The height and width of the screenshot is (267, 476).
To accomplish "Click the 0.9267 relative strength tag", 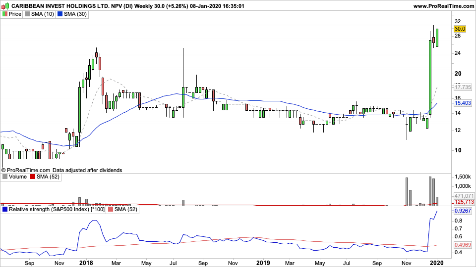I will tap(463, 211).
